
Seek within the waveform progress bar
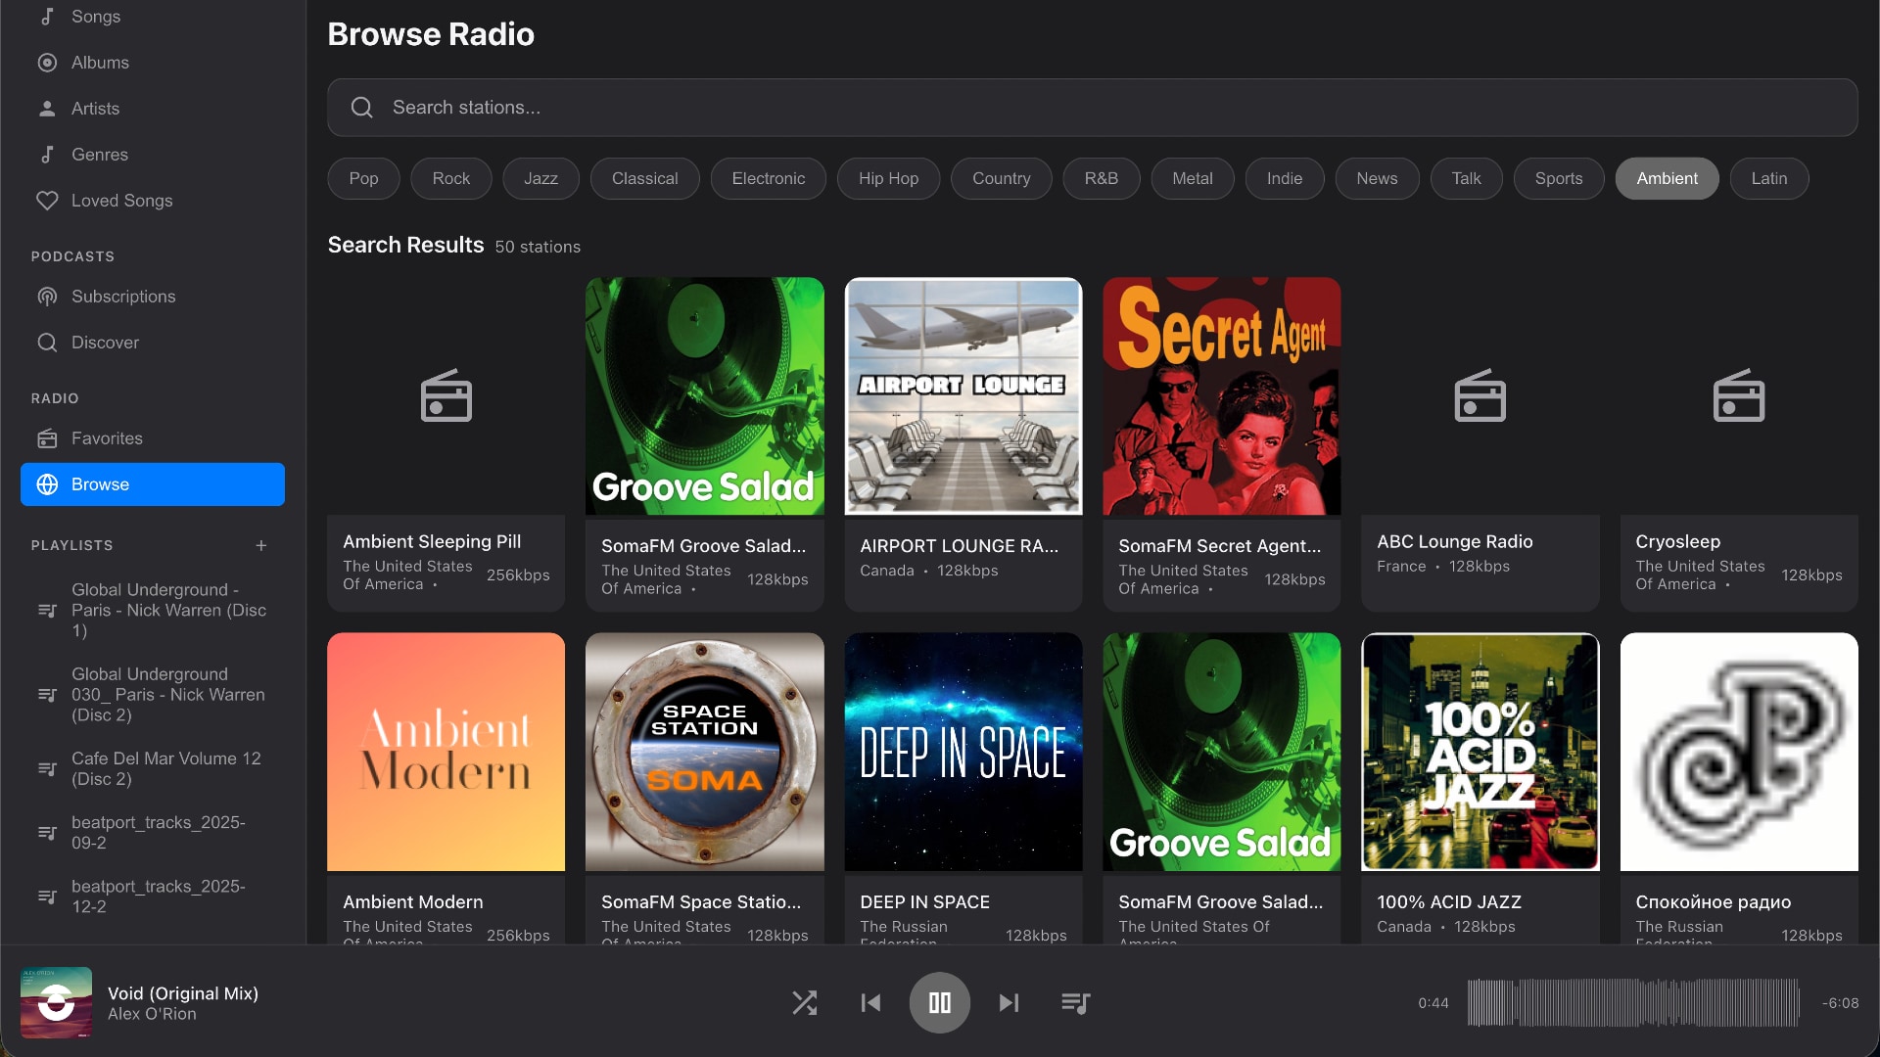coord(1633,1002)
